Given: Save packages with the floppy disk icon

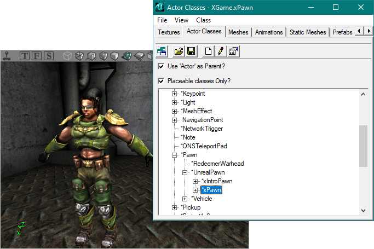Looking at the screenshot, I should [x=191, y=51].
